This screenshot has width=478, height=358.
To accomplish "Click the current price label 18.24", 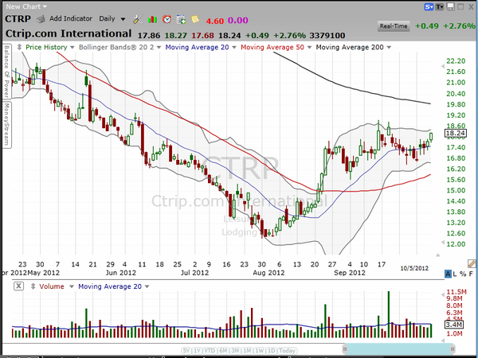I will [456, 133].
